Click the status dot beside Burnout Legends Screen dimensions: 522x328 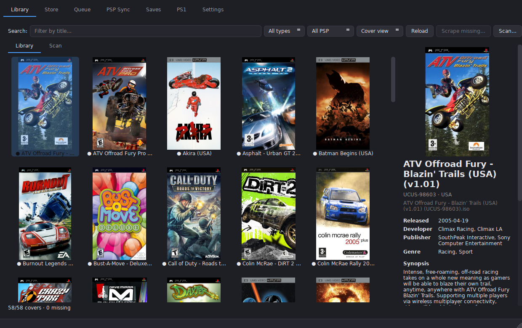(x=19, y=264)
